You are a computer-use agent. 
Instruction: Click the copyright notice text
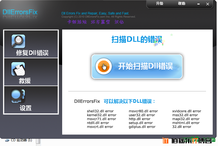point(98,17)
